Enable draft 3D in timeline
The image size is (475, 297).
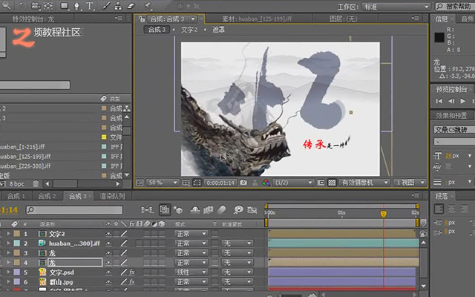pos(178,209)
